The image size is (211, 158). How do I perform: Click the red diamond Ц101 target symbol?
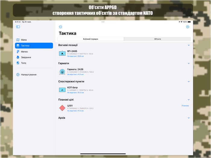click(62, 108)
